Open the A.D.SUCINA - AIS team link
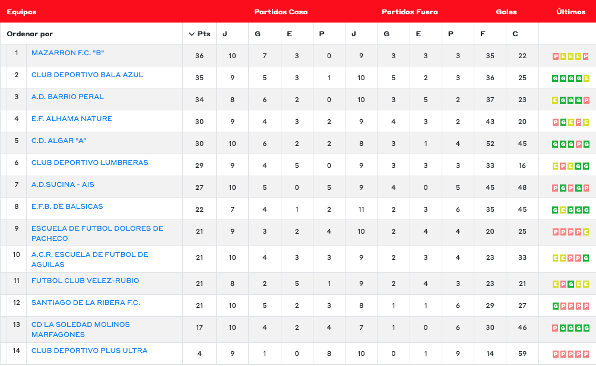This screenshot has width=596, height=366. coord(63,184)
